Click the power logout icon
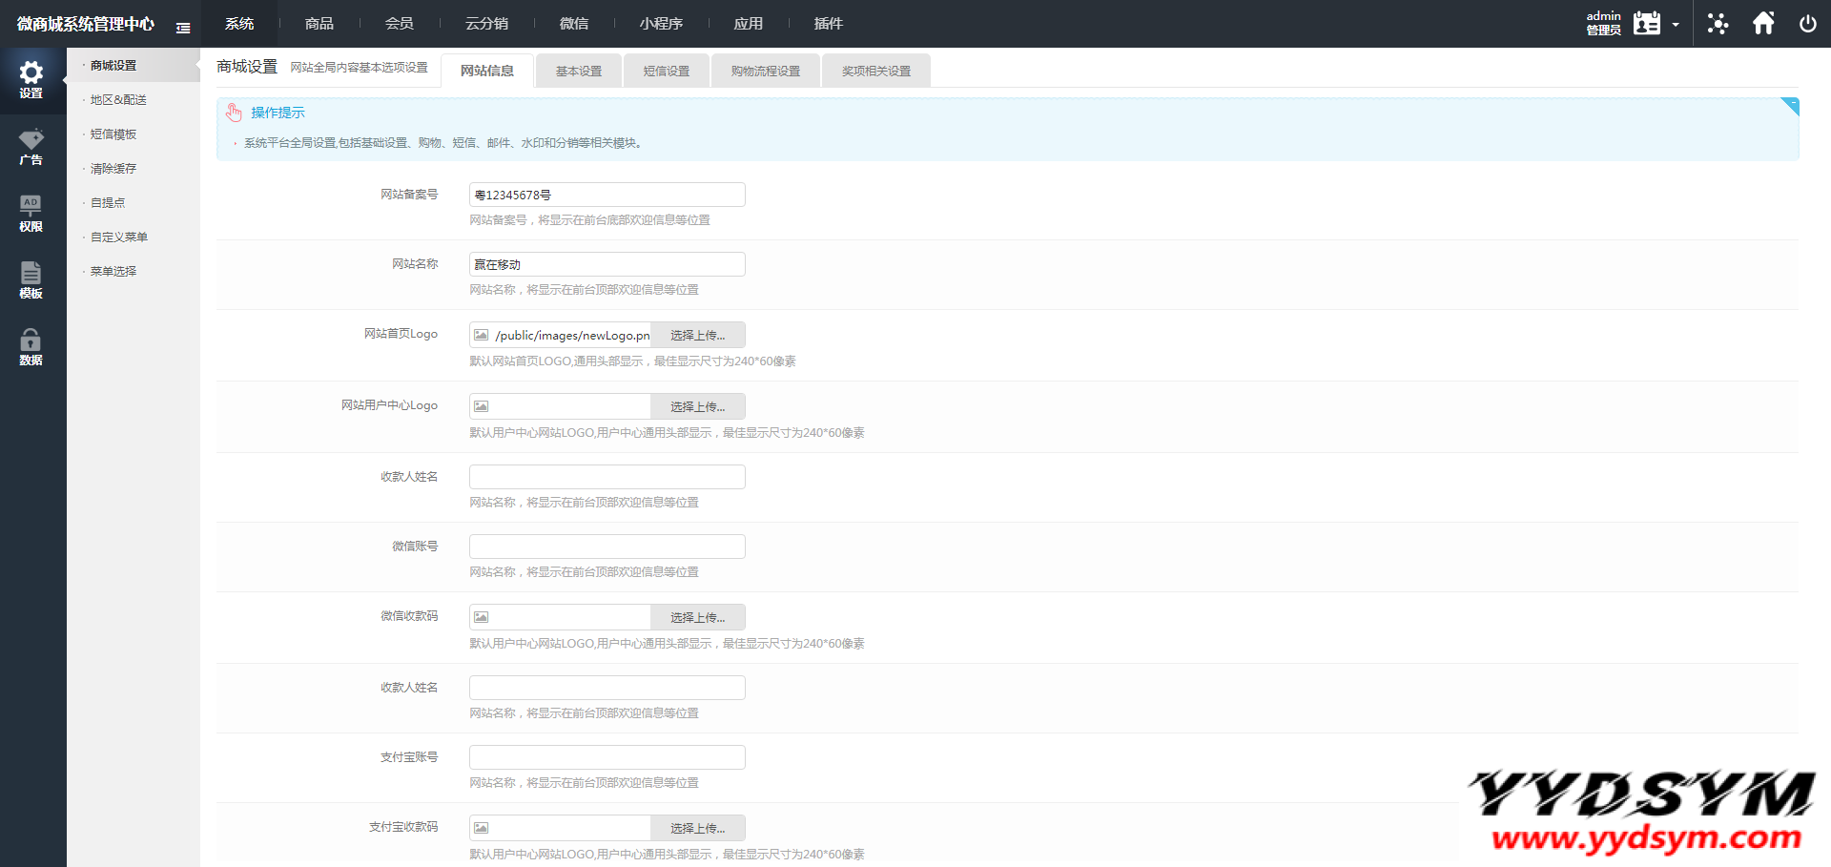 1807,24
